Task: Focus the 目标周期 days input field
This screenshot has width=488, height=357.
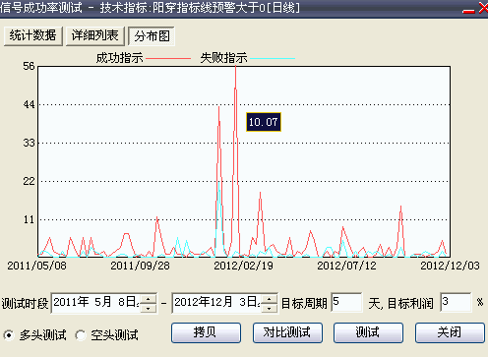Action: point(346,302)
